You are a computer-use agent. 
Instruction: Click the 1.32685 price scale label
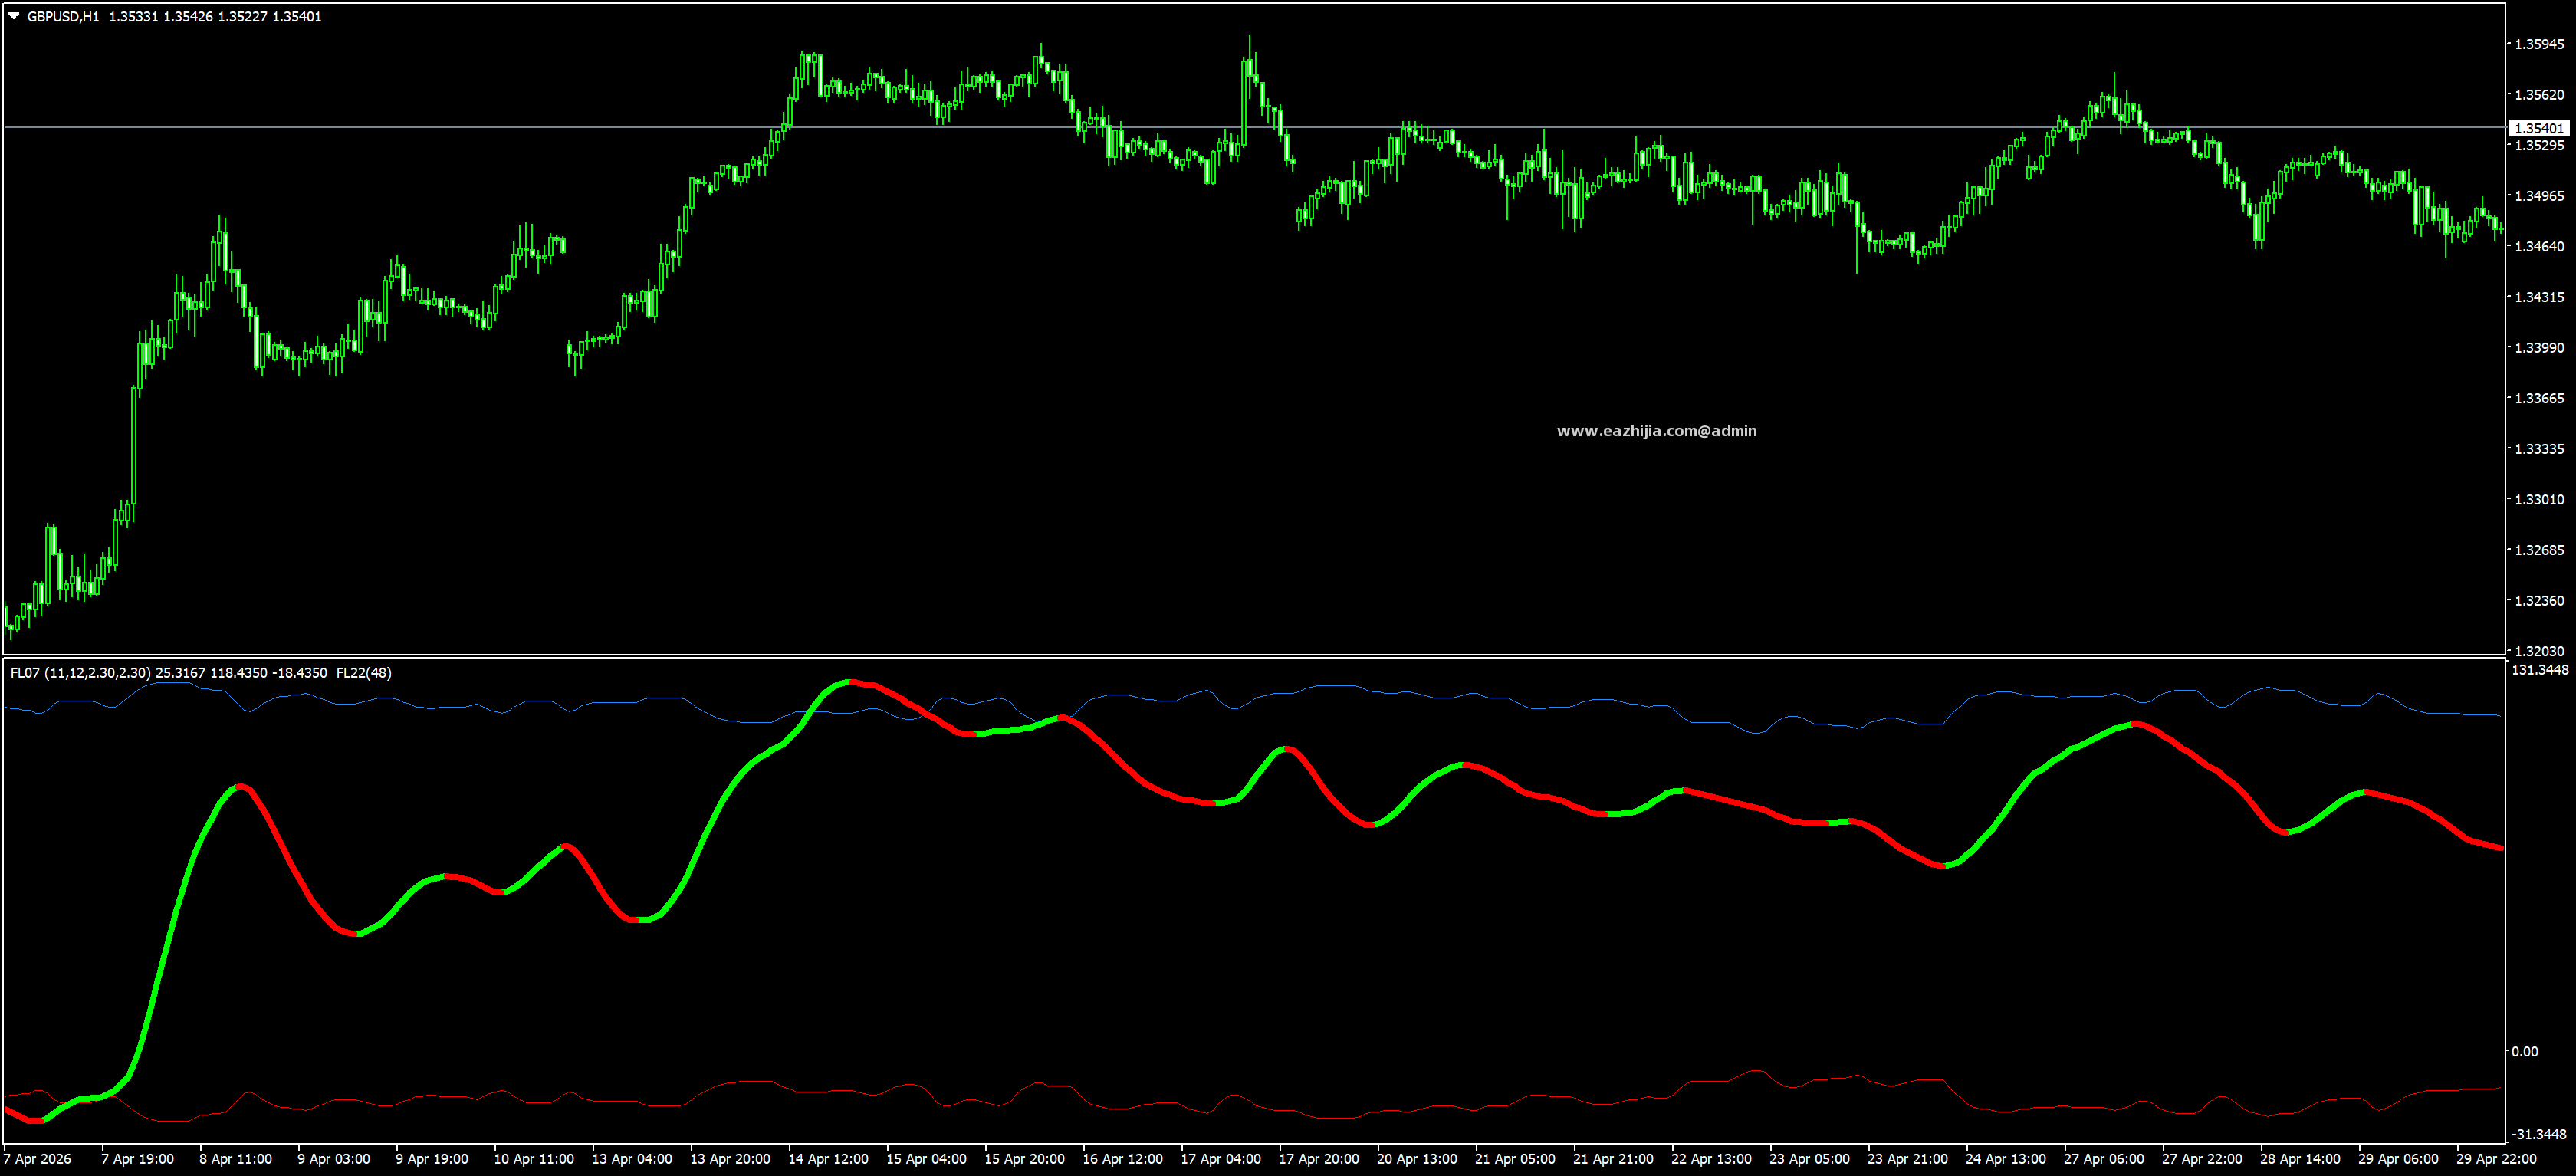coord(2539,550)
